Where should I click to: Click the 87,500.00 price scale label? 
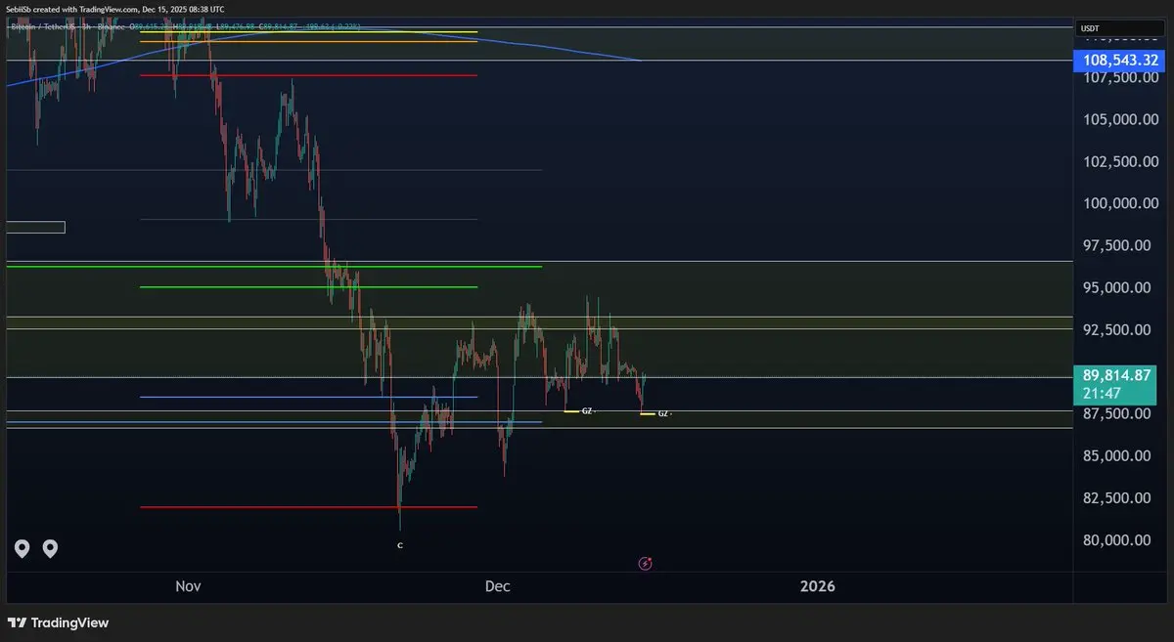tap(1115, 413)
